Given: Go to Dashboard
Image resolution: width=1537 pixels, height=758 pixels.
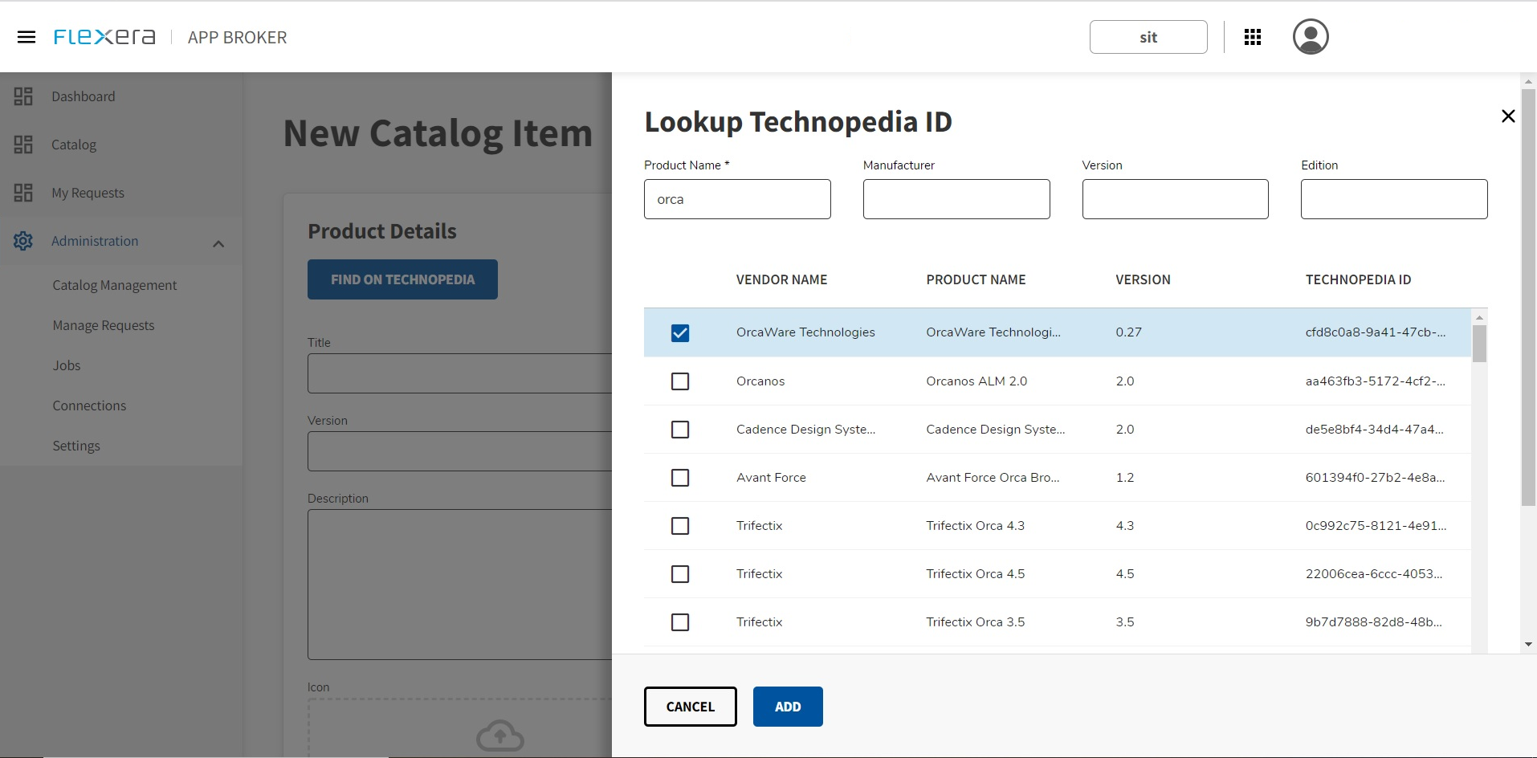Looking at the screenshot, I should click(84, 96).
